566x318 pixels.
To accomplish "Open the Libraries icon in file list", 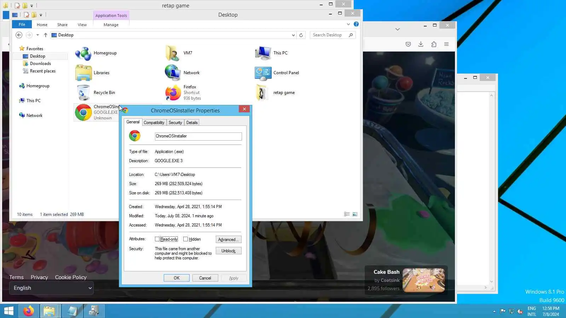I will click(x=83, y=73).
